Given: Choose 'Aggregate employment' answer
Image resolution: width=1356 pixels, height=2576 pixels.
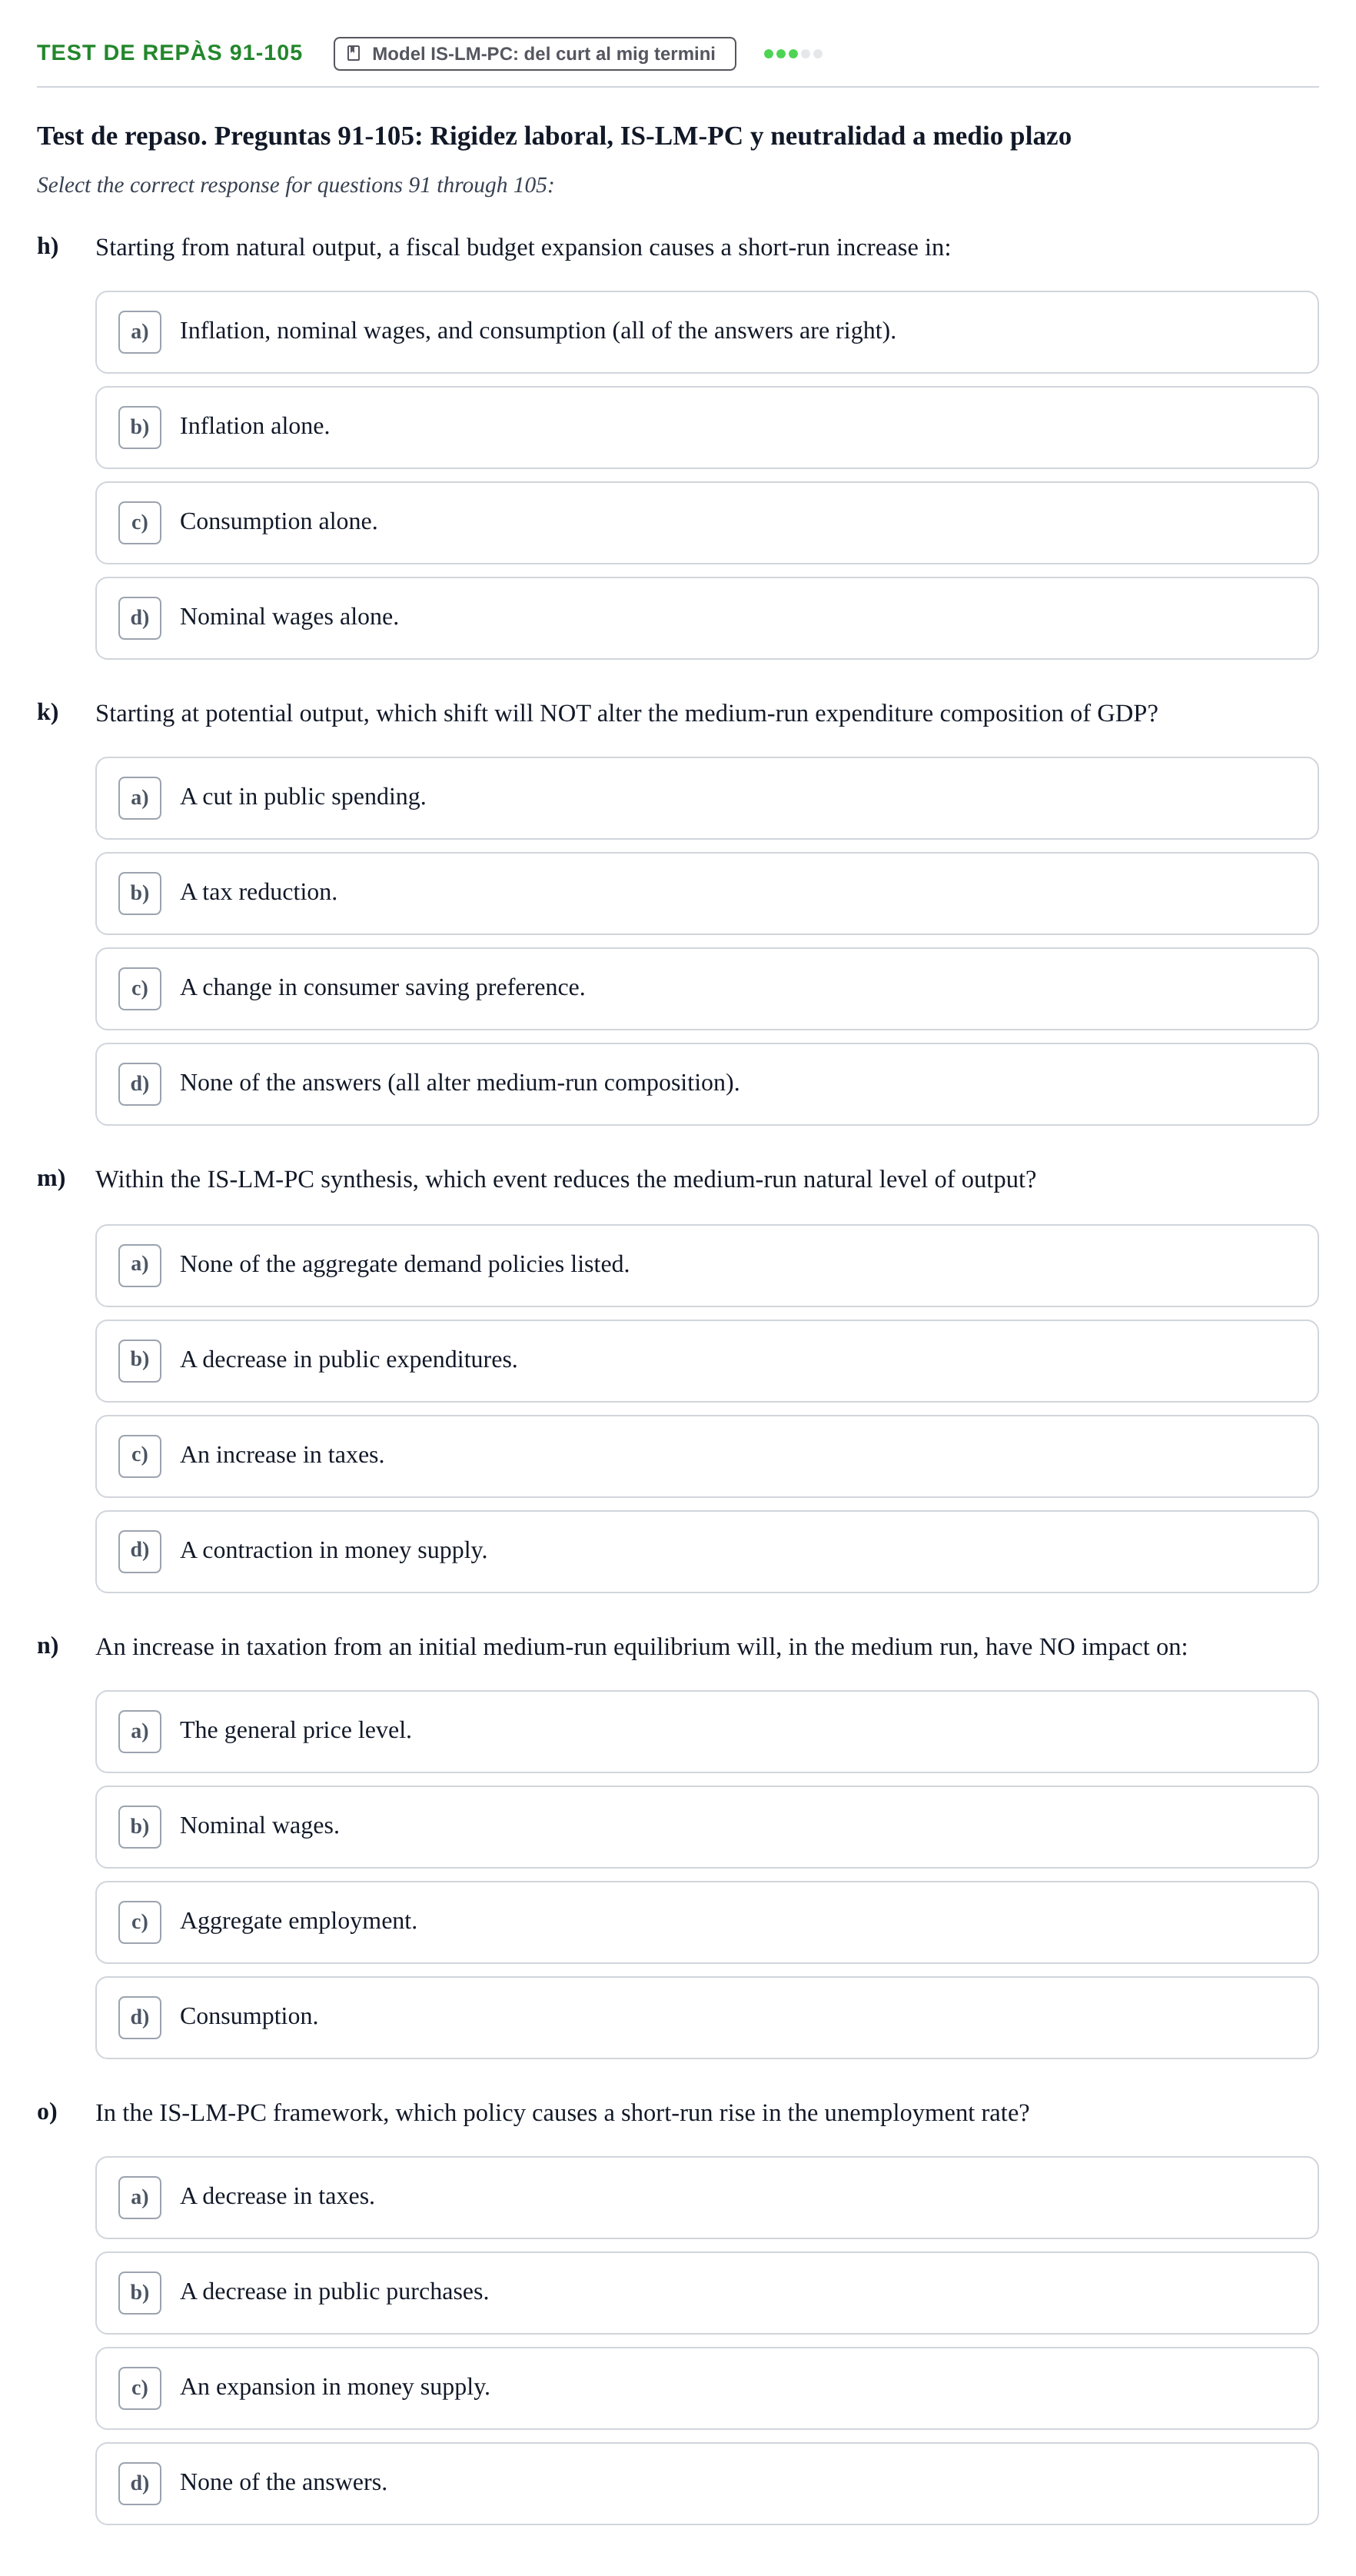Looking at the screenshot, I should (706, 1922).
